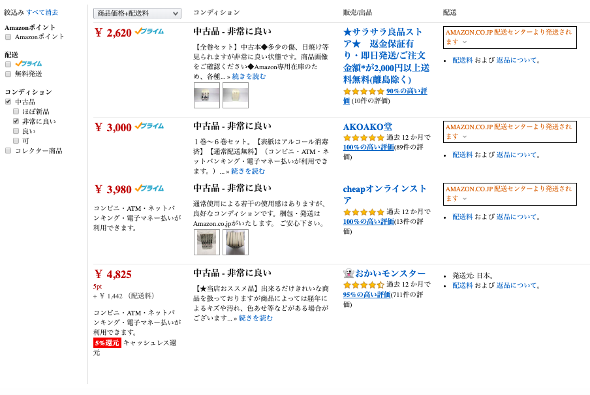Click すべて消去 to clear filters
Viewport: 590px width, 395px height.
[42, 12]
